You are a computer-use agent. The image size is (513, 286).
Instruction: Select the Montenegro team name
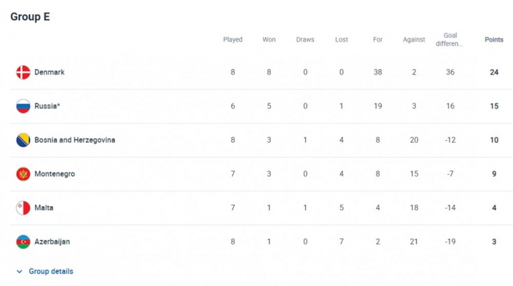point(55,174)
